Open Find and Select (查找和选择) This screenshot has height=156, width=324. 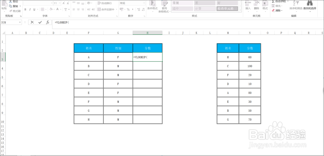pos(309,6)
